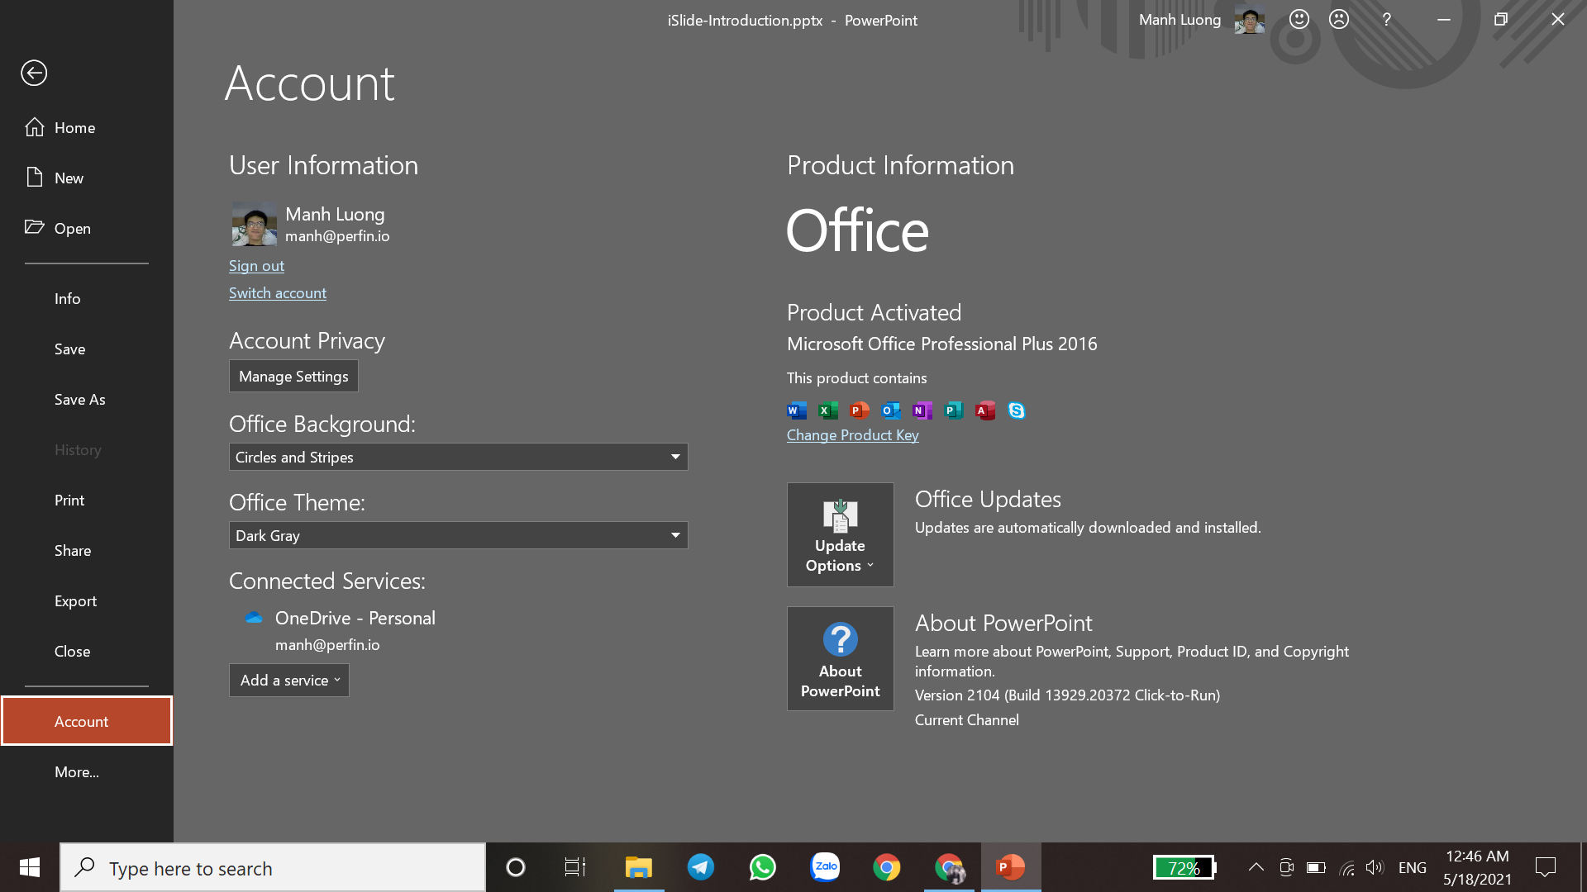Open the Action Center notifications
Image resolution: width=1587 pixels, height=892 pixels.
(1546, 867)
